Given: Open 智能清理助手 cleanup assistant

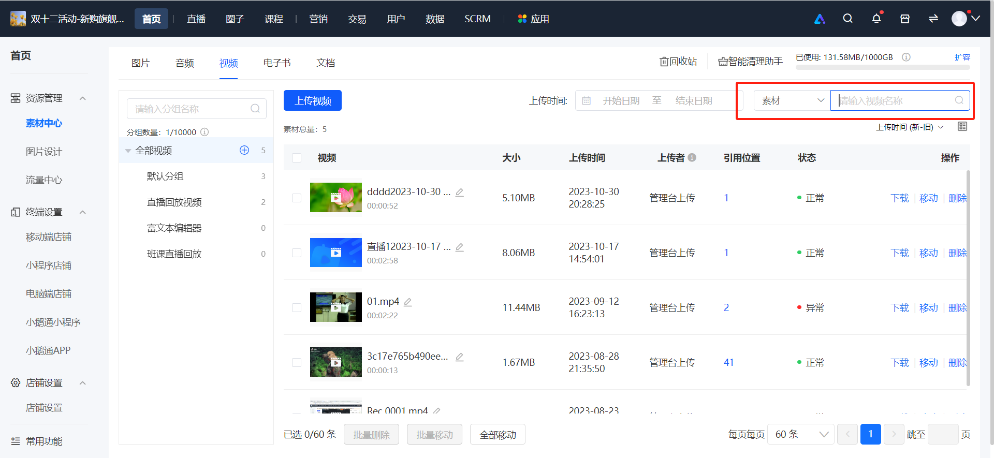Looking at the screenshot, I should tap(751, 62).
